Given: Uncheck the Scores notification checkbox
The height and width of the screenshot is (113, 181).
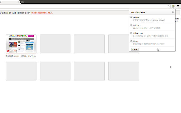Looking at the screenshot, I should coord(131,17).
